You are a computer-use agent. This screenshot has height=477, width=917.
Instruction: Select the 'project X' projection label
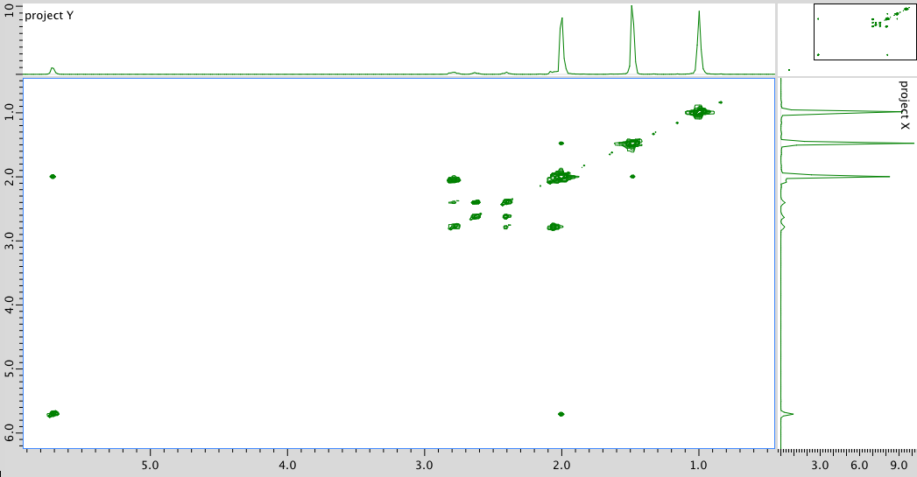904,105
